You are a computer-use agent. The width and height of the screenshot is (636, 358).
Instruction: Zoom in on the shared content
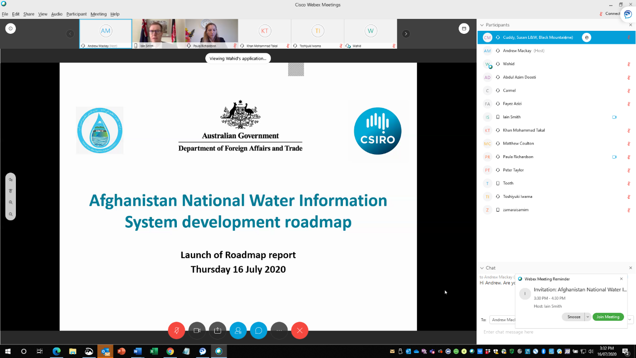point(10,202)
